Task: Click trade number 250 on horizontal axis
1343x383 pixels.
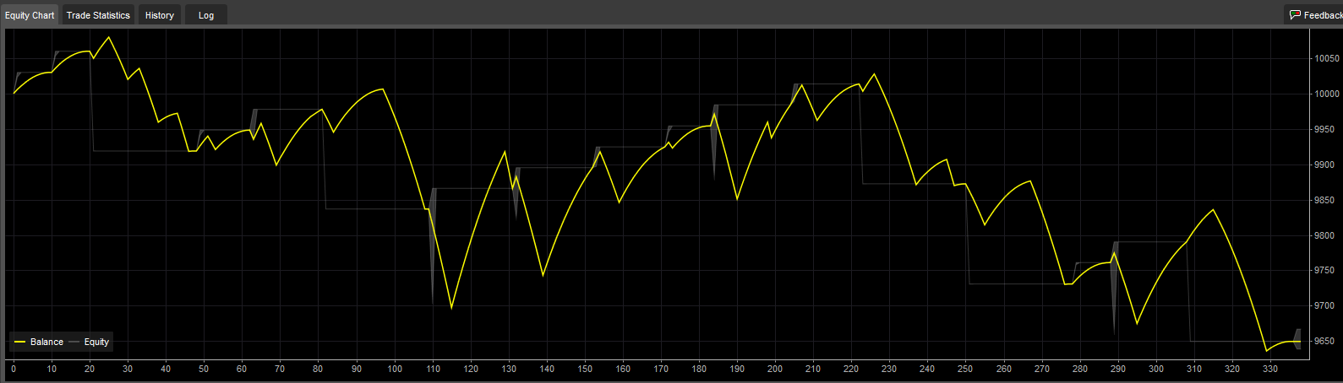Action: 965,369
